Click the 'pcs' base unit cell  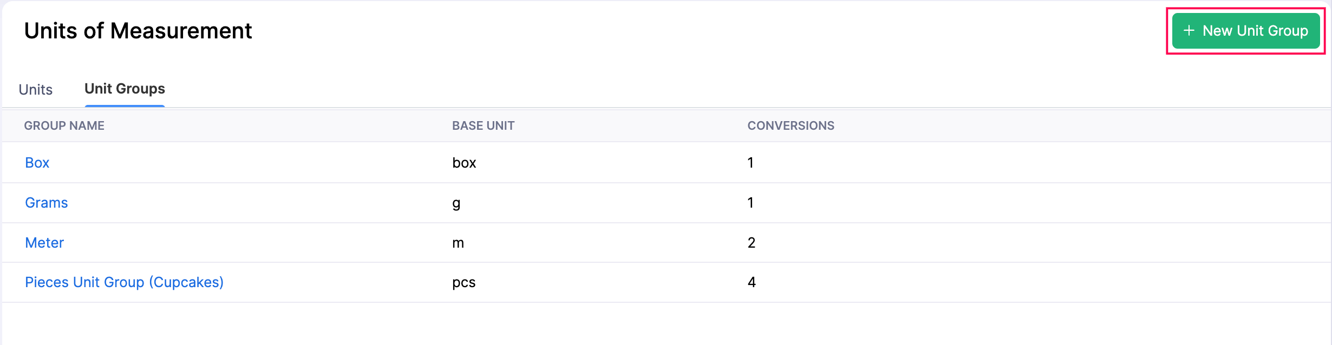point(463,282)
